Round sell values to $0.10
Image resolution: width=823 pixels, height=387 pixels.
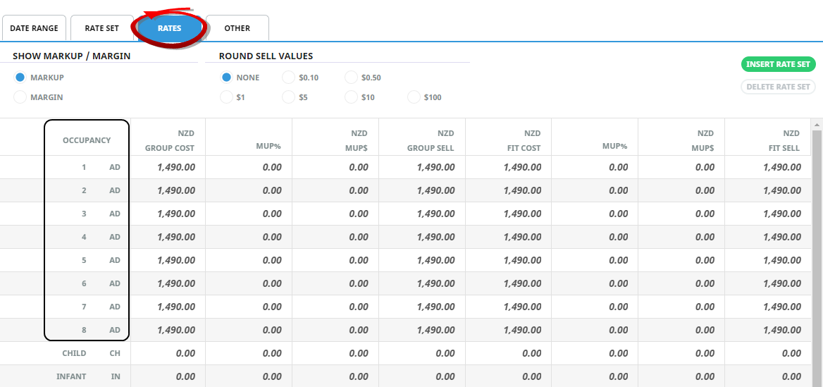tap(288, 78)
